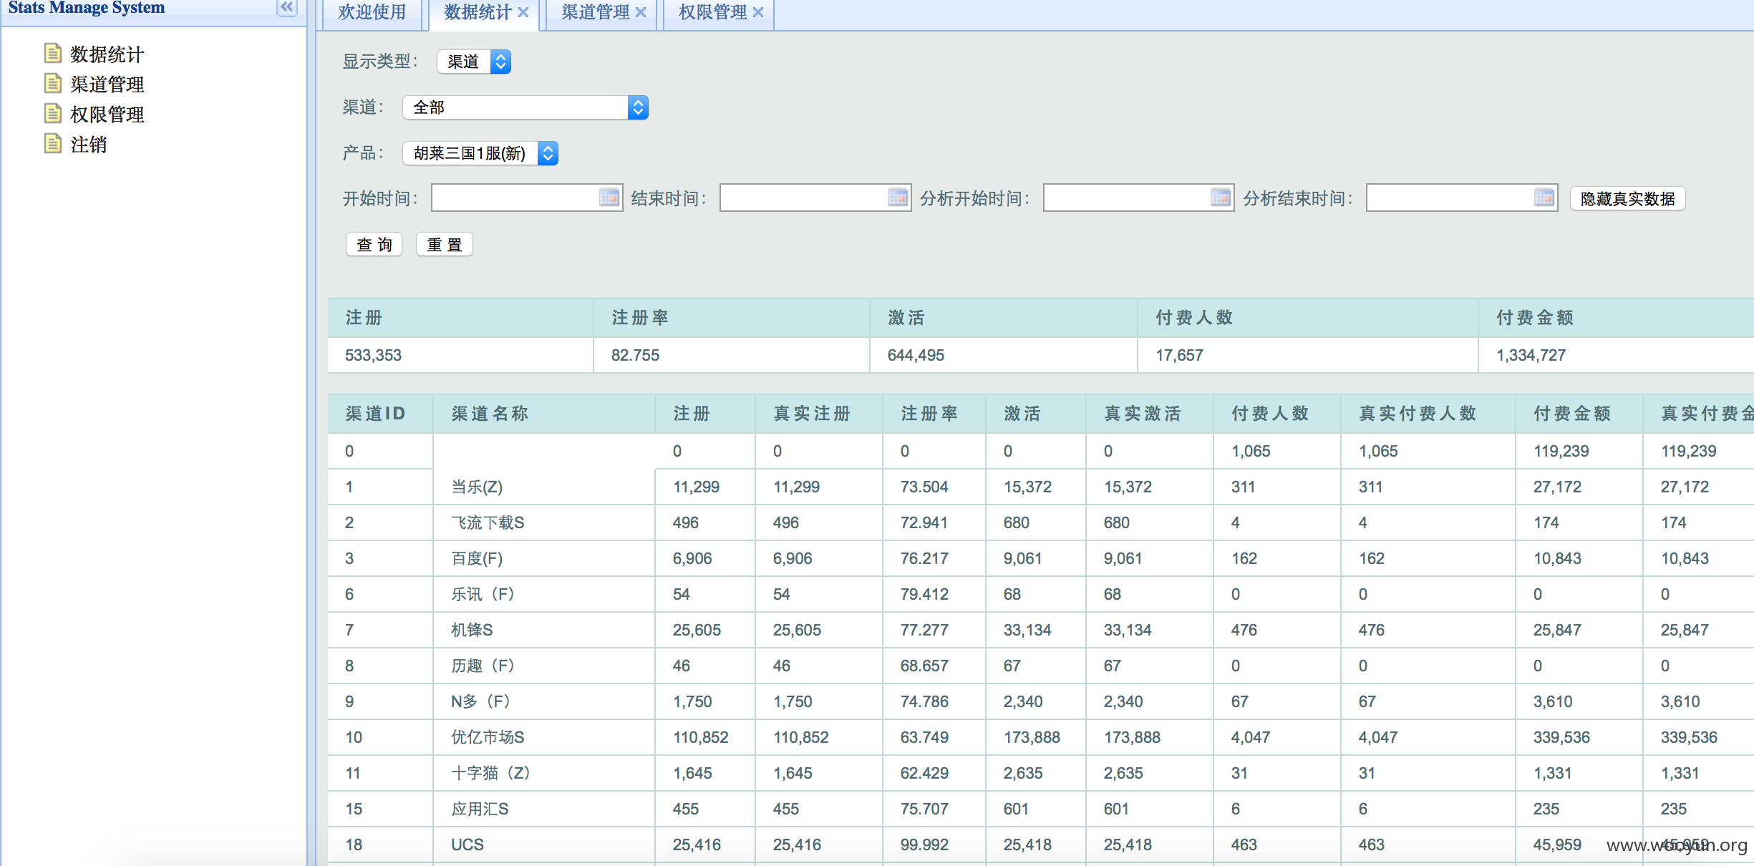This screenshot has width=1754, height=866.
Task: Open the calendar picker for 分析开始时间
Action: (1221, 198)
